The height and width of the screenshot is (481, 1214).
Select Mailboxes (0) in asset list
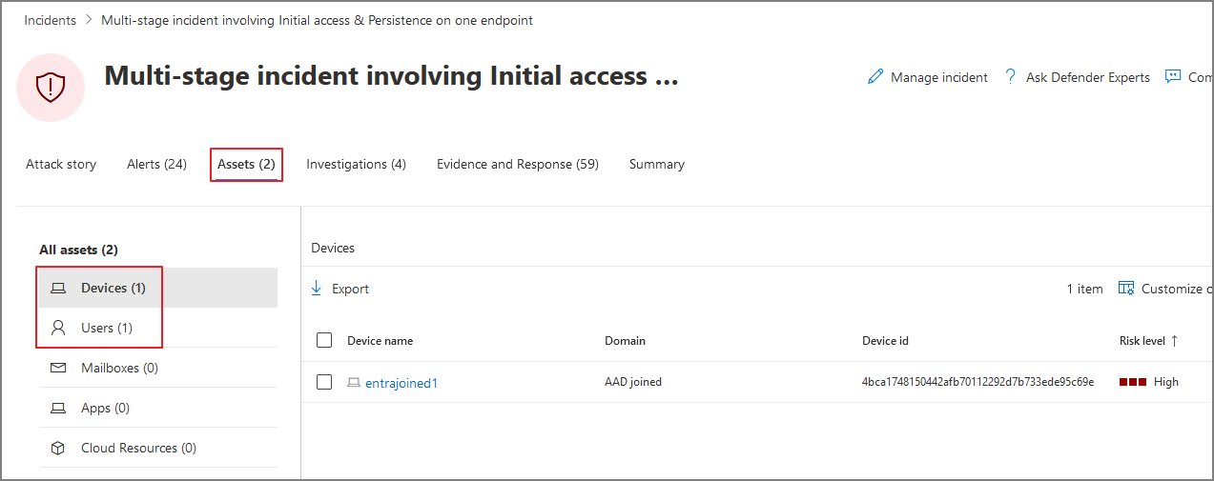[x=158, y=368]
